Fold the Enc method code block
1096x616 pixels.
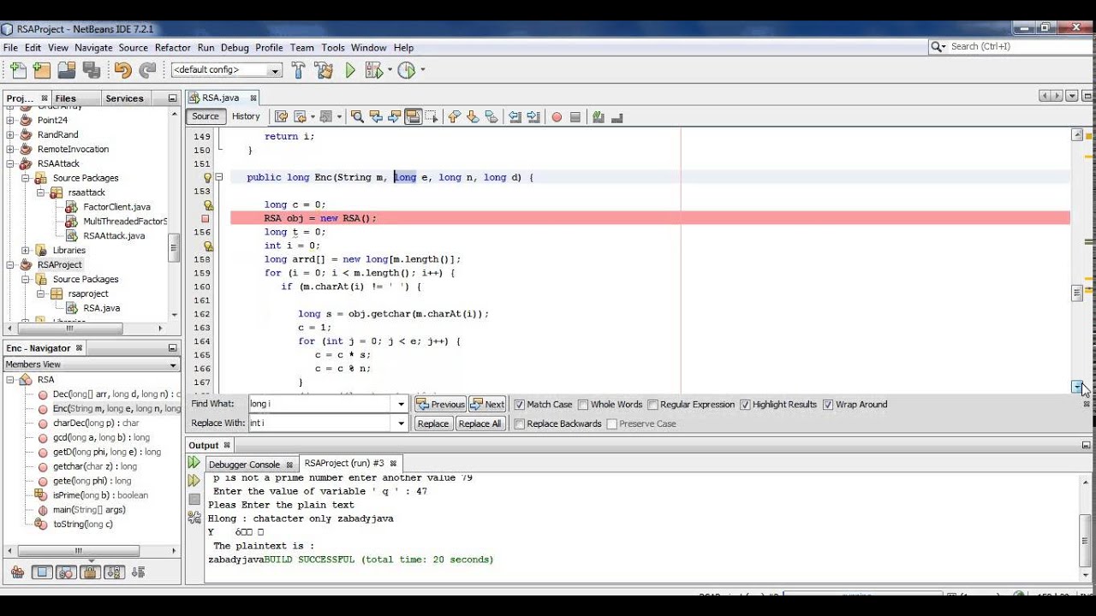[219, 177]
